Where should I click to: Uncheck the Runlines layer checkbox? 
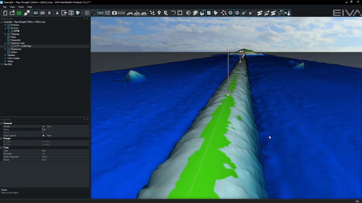click(8, 25)
